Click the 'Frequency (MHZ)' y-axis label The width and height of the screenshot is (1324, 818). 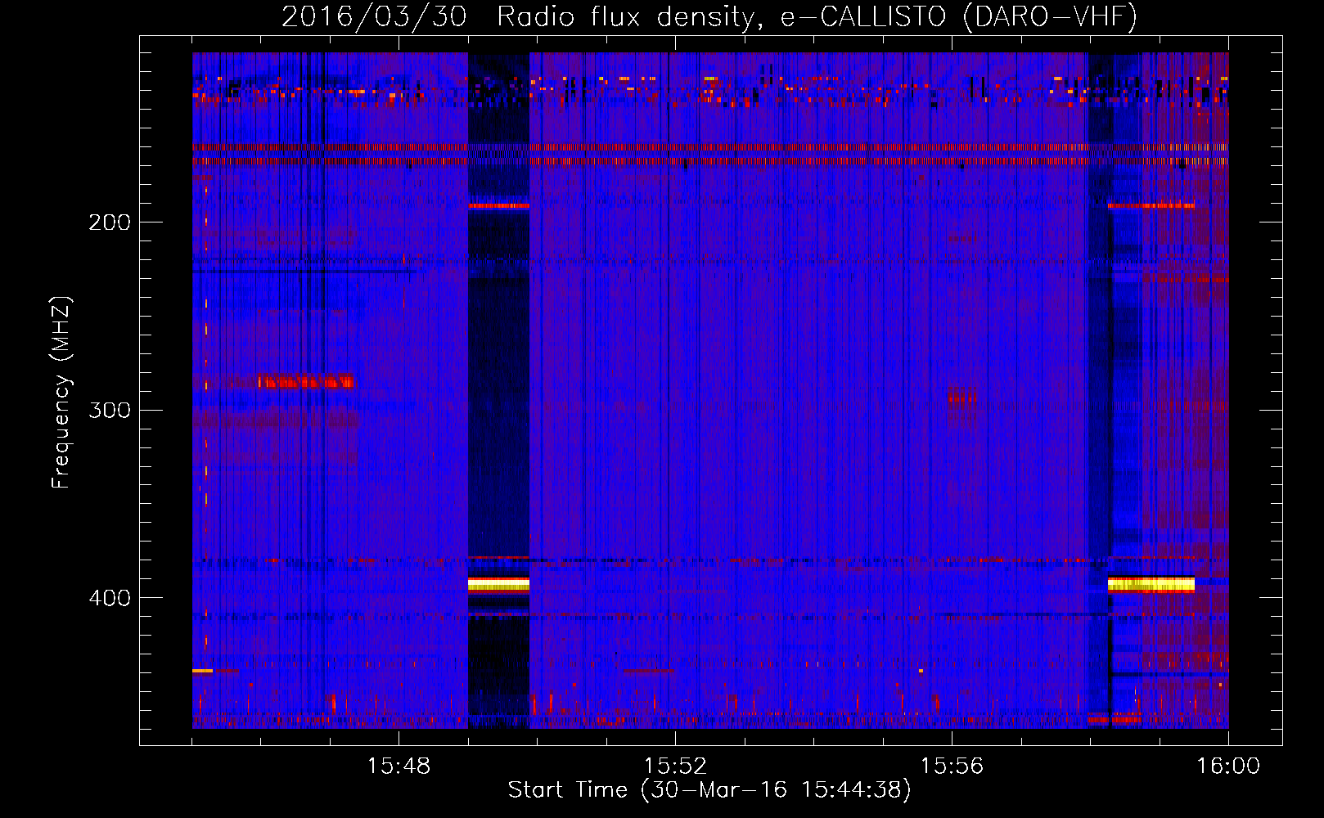(x=61, y=393)
